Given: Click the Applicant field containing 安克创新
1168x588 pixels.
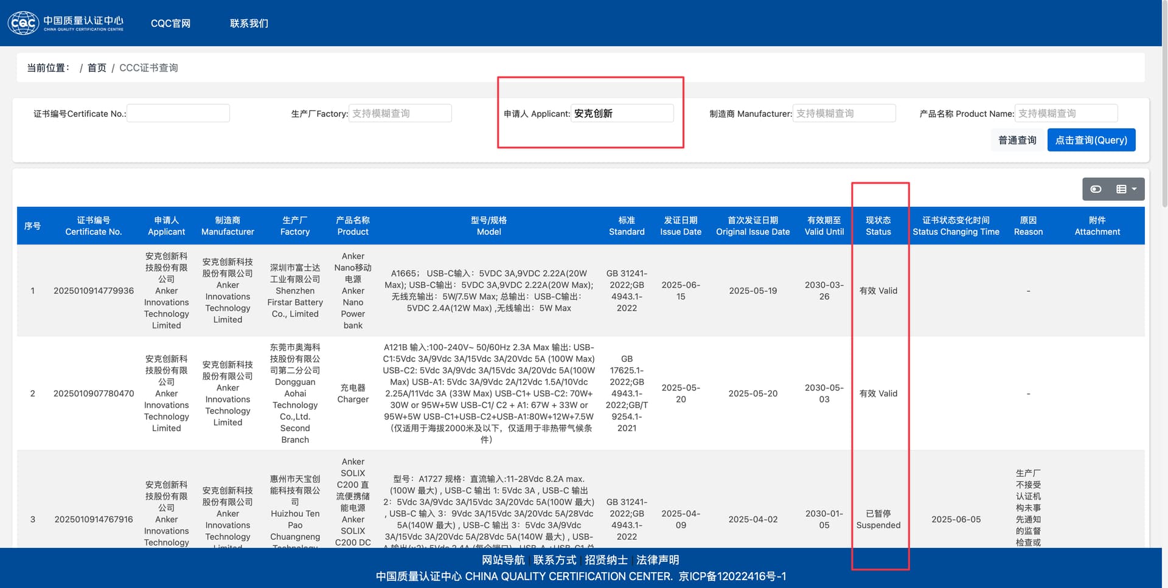Looking at the screenshot, I should [622, 113].
